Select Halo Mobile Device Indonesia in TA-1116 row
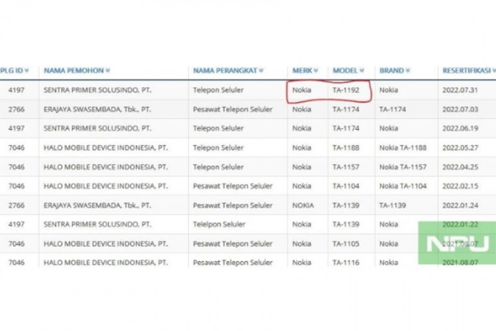Image resolution: width=496 pixels, height=331 pixels. [106, 263]
